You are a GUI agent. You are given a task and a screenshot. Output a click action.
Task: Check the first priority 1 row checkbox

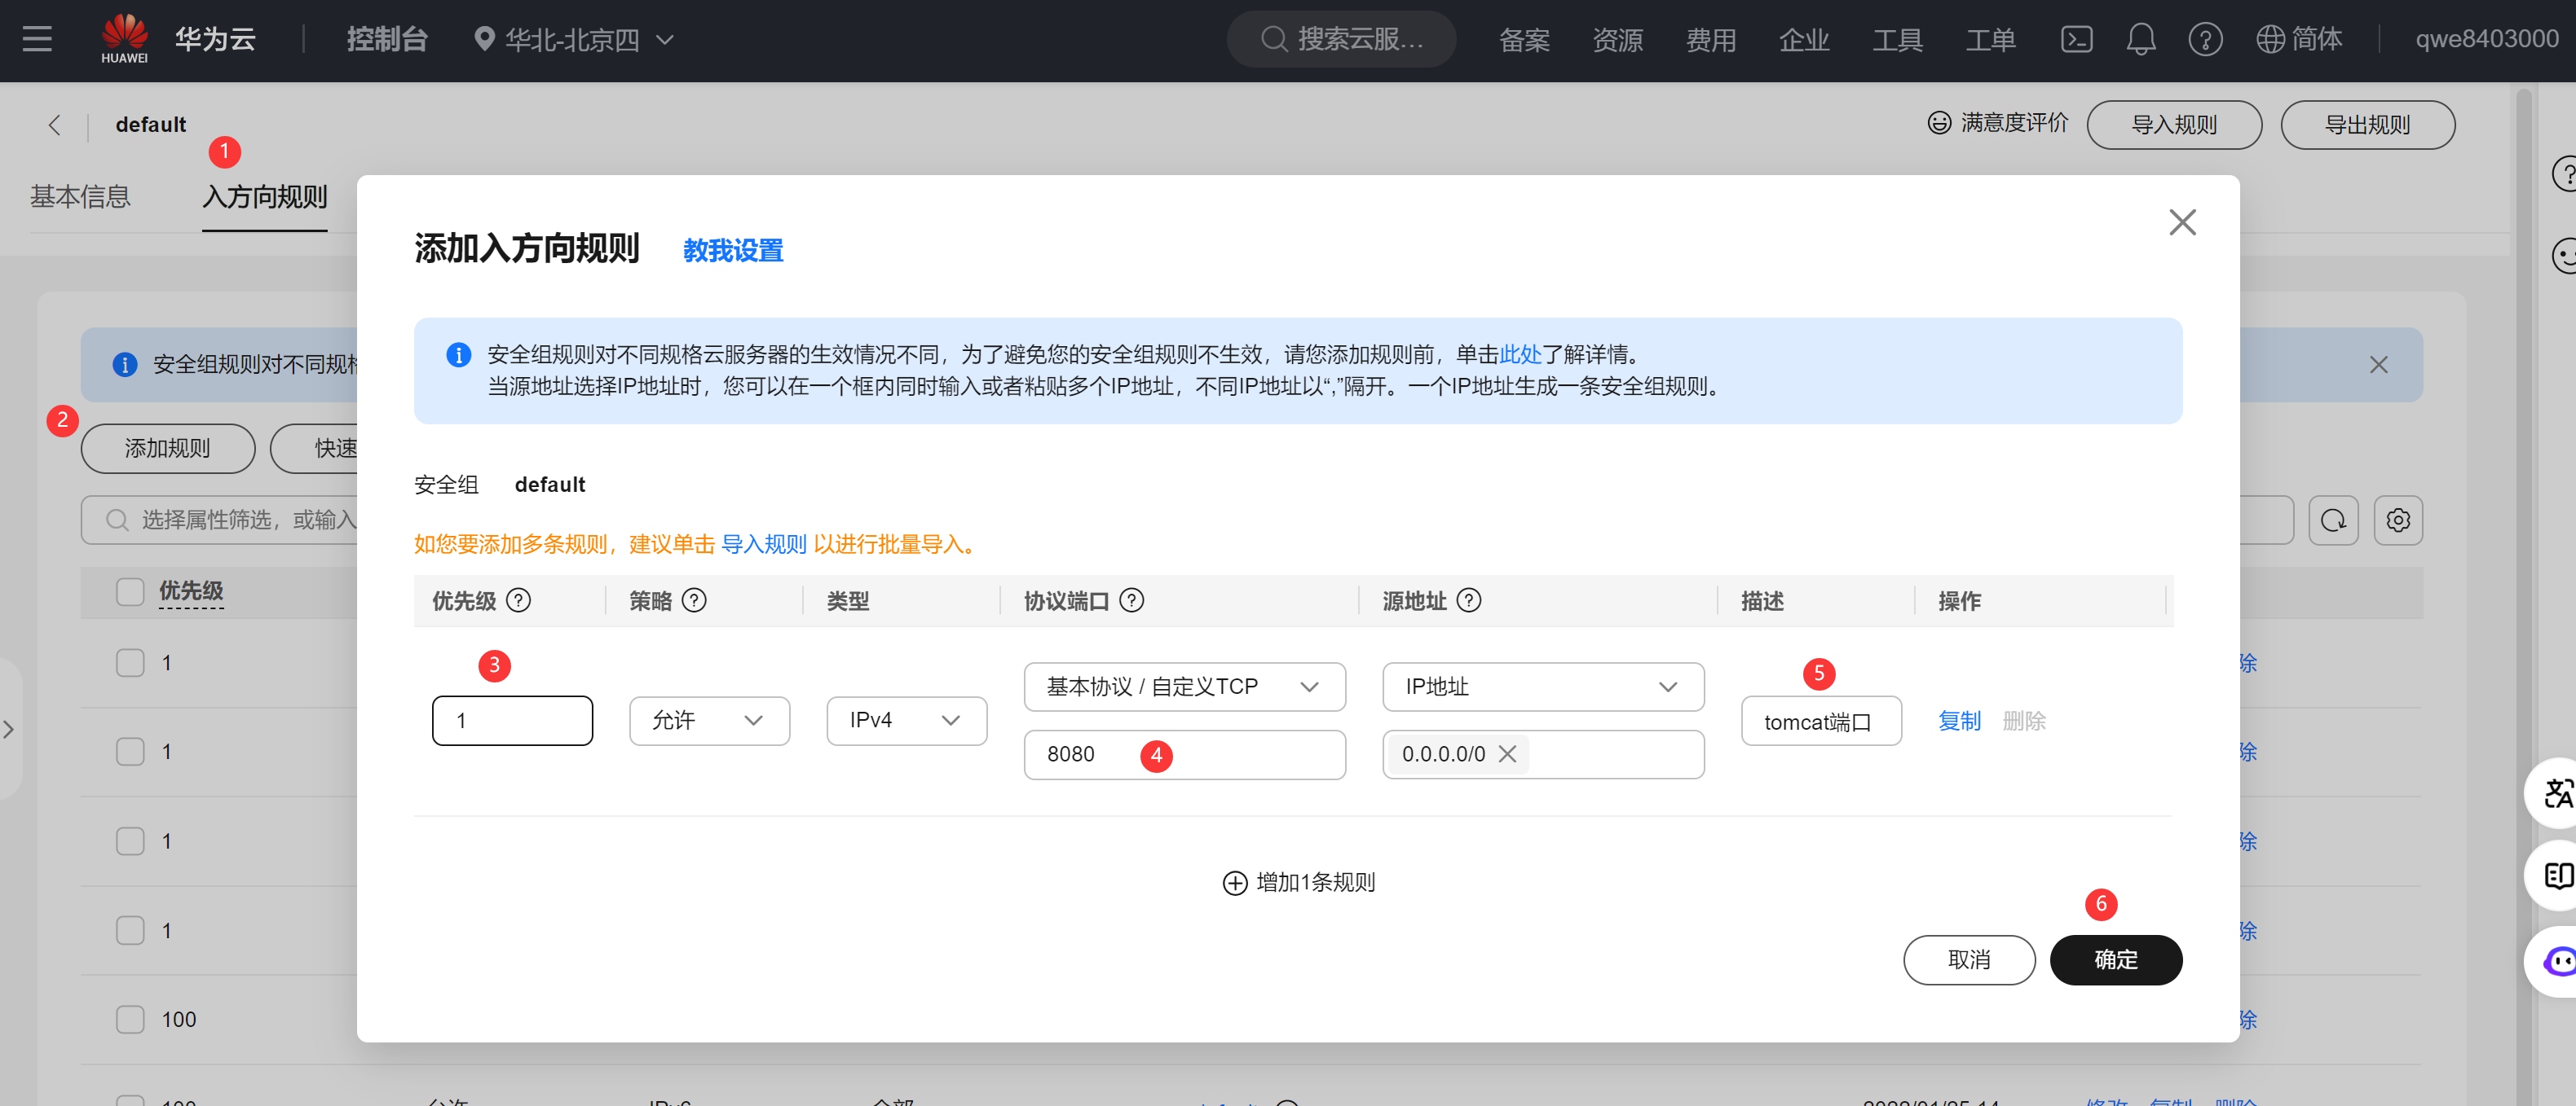(130, 662)
